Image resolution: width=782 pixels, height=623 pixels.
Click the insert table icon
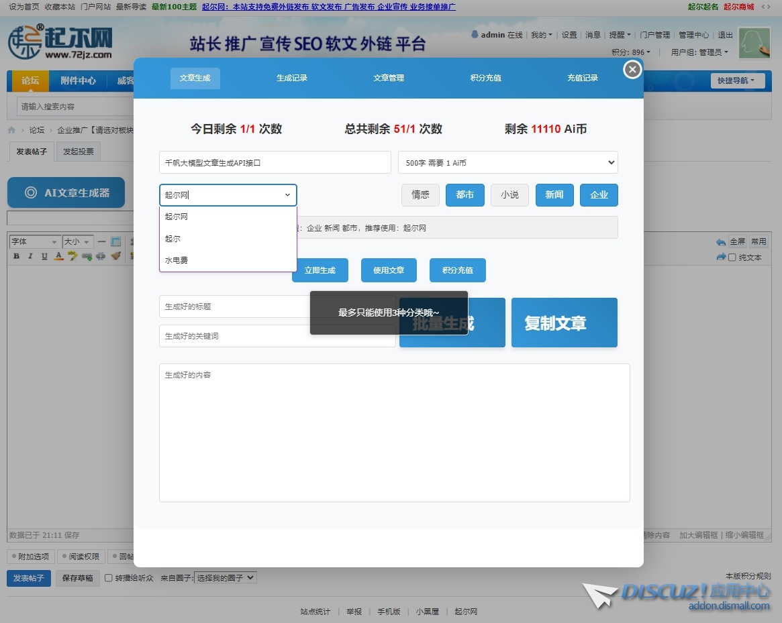(x=115, y=241)
